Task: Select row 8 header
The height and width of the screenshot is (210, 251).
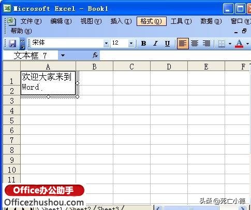Action: coord(12,150)
